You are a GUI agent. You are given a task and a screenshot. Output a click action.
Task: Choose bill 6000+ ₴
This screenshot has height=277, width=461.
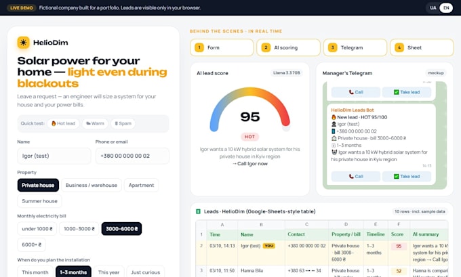point(31,244)
